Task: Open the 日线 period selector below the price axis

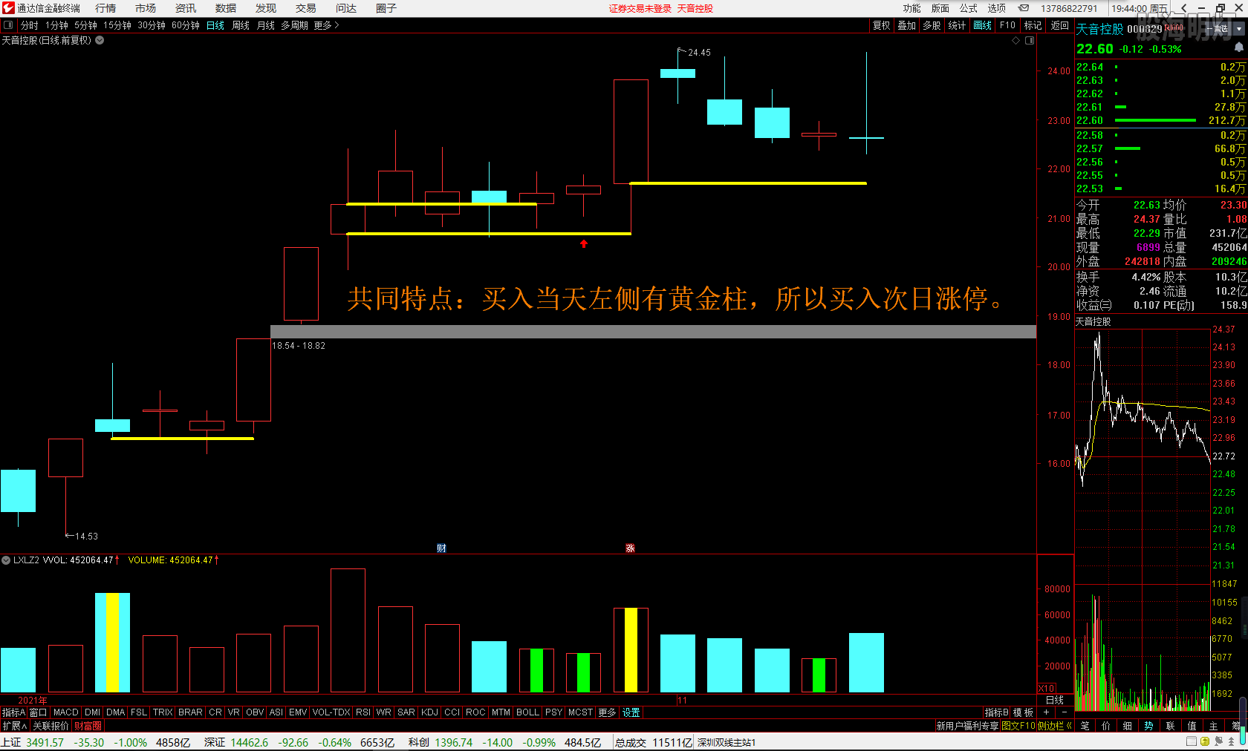Action: [1055, 701]
